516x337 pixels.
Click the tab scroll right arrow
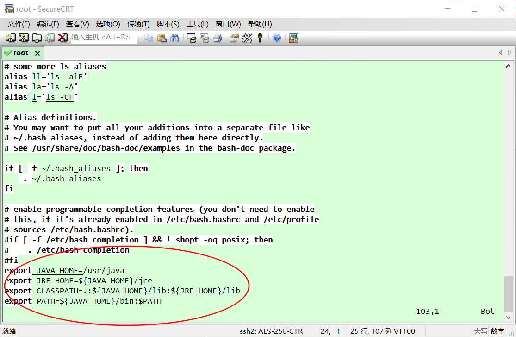pos(510,52)
